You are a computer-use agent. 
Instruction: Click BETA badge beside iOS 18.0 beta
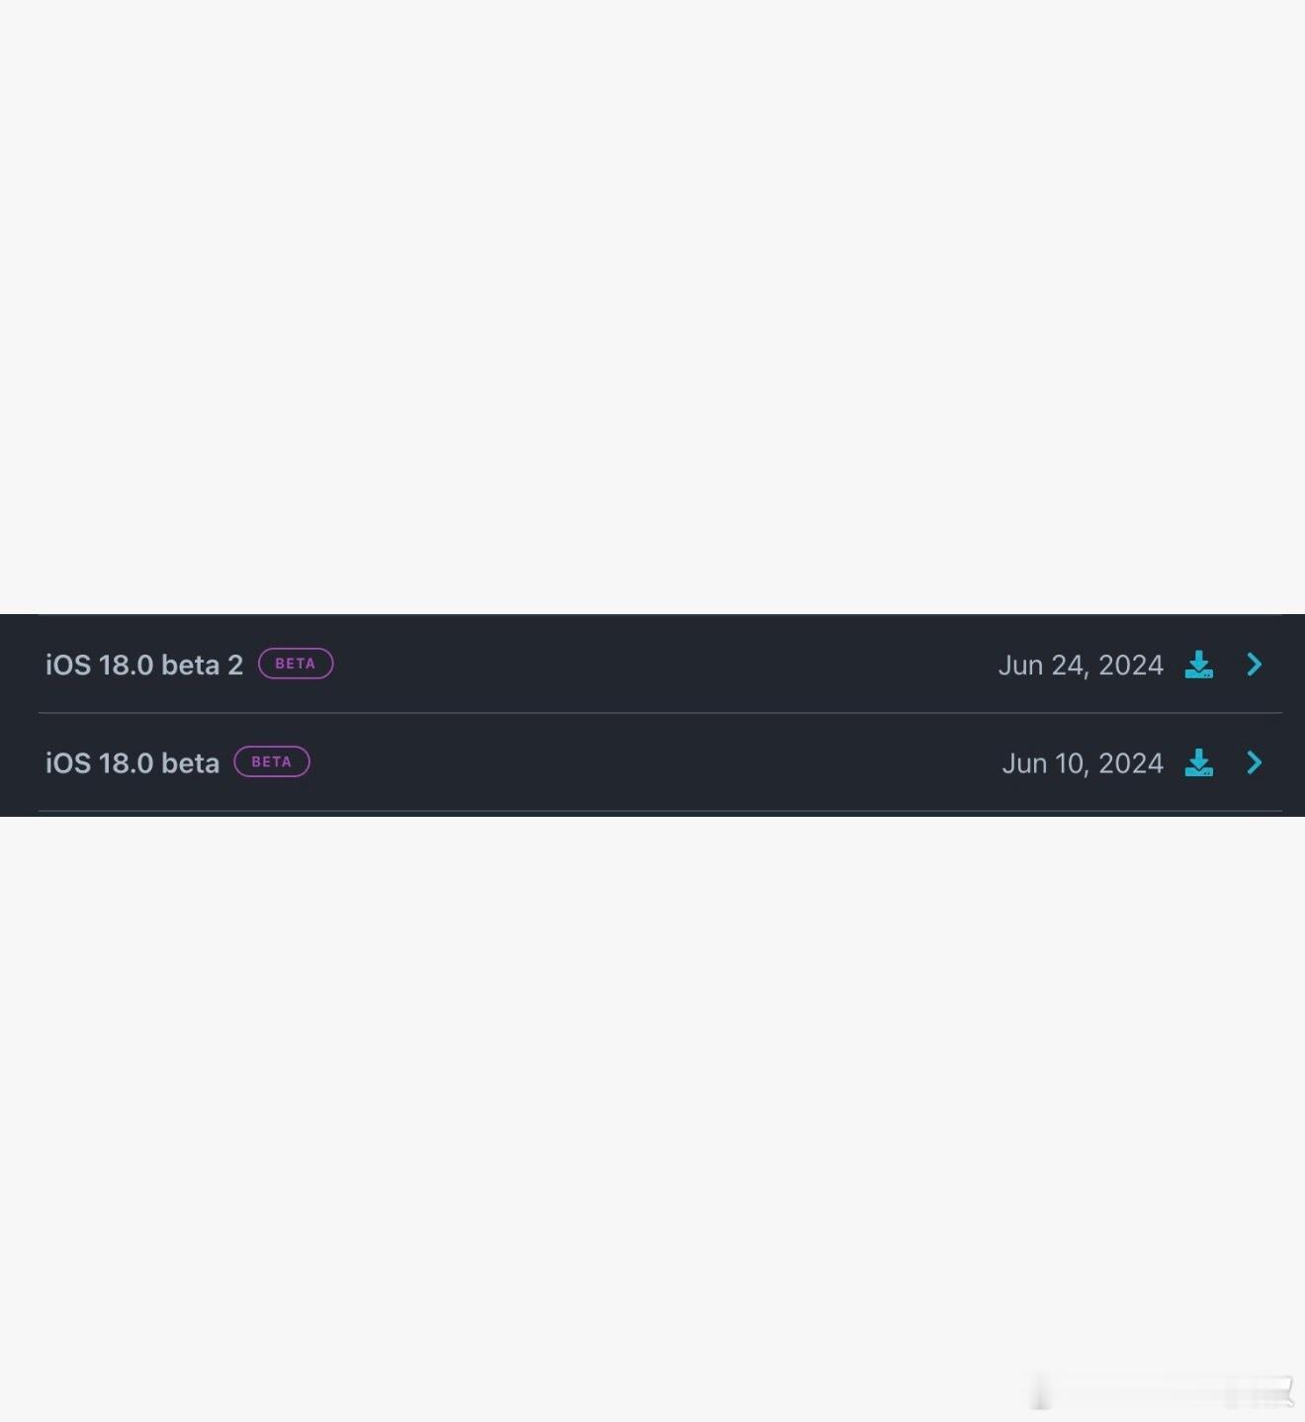272,761
